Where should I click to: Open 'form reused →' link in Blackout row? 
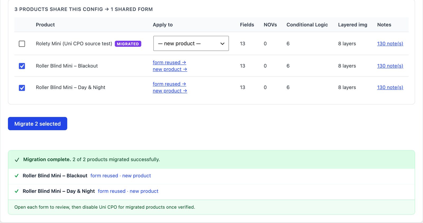coord(169,62)
